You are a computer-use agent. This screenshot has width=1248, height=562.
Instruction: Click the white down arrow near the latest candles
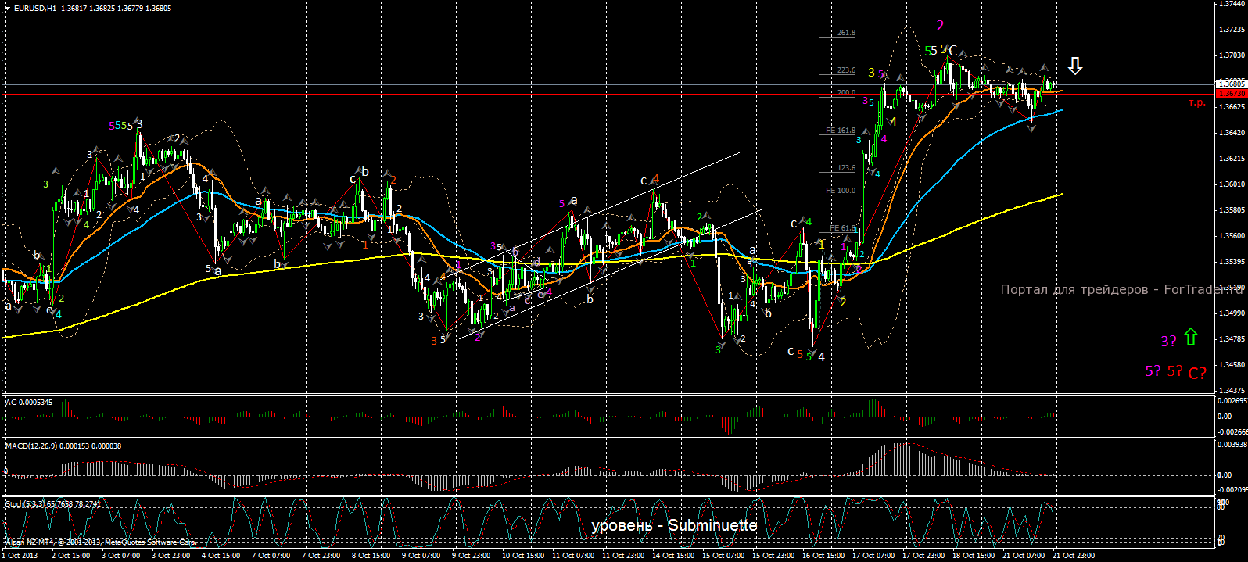point(1075,66)
